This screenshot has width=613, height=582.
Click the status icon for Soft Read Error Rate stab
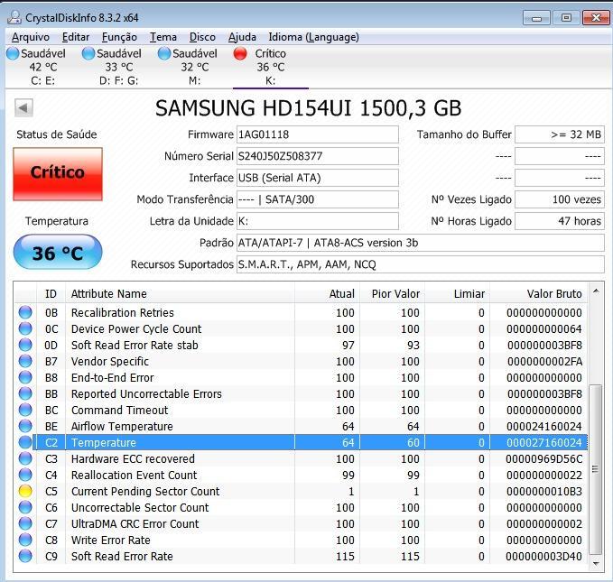coord(25,345)
